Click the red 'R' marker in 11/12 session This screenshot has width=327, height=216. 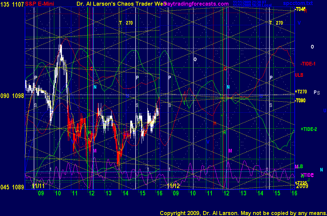215,124
